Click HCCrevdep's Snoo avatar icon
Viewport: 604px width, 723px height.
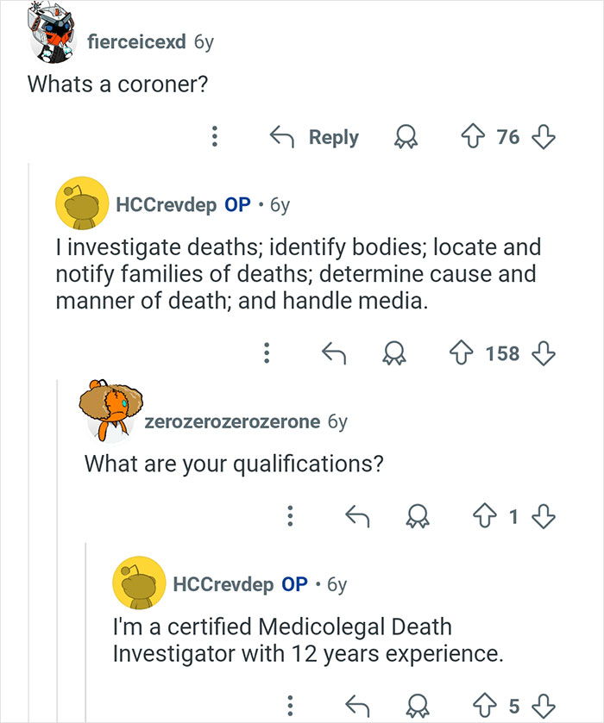pos(82,204)
